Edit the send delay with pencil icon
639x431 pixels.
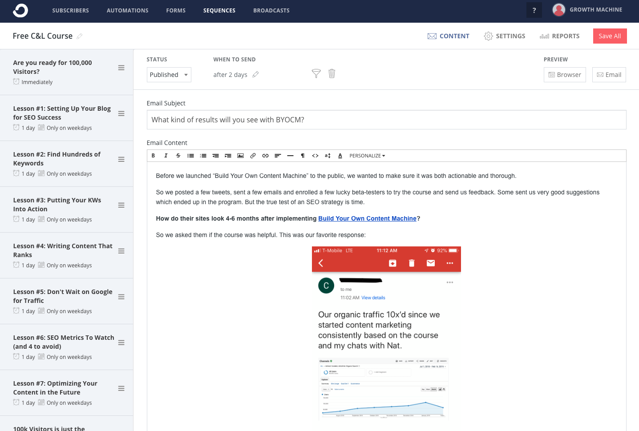click(x=255, y=75)
